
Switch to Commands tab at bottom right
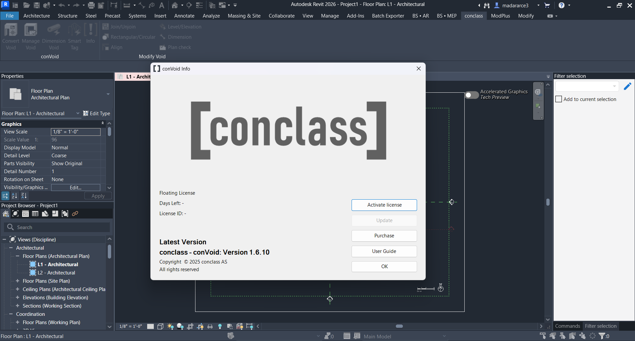568,326
